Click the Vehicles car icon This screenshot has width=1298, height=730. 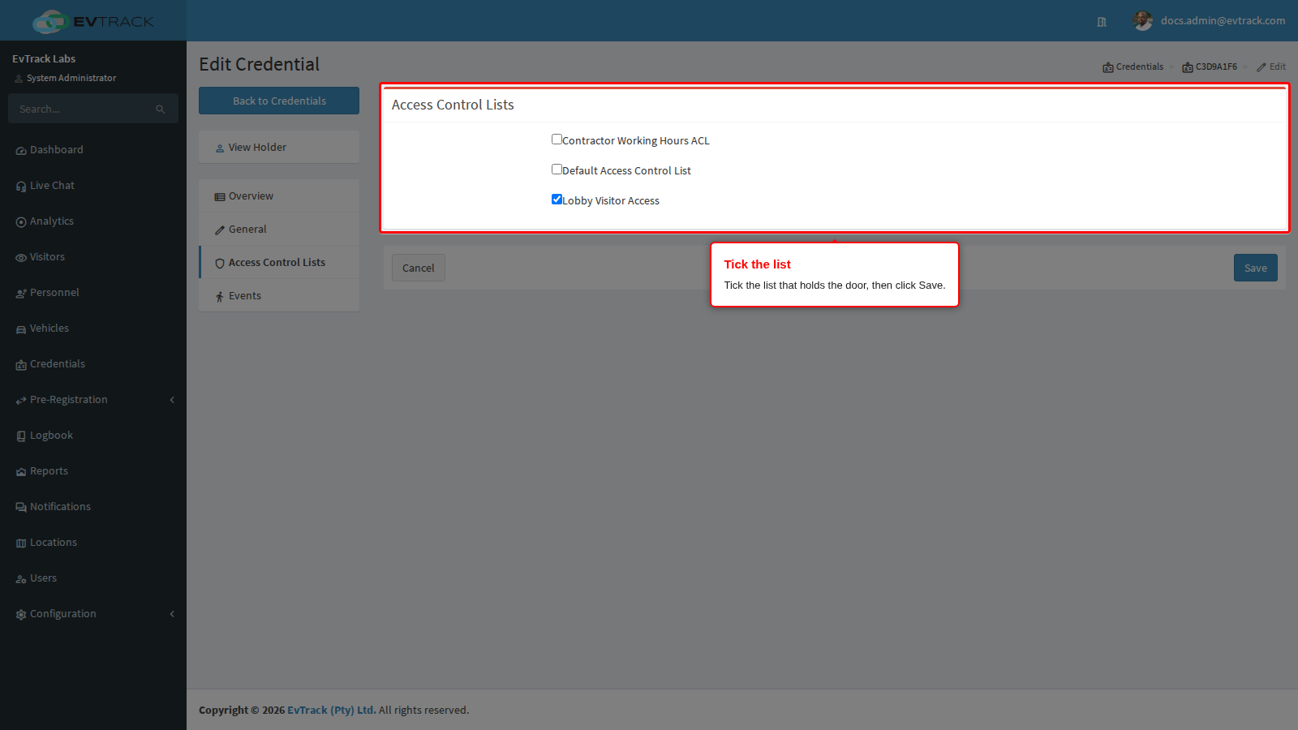tap(21, 329)
